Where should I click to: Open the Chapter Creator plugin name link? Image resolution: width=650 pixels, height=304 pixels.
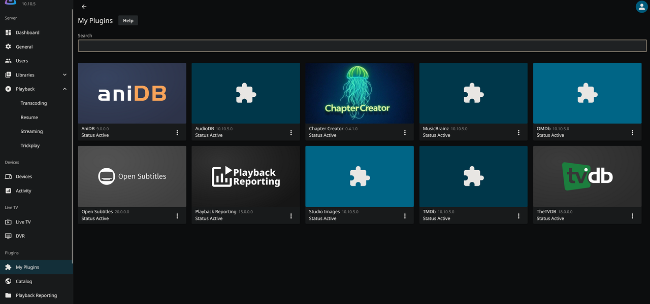[x=326, y=129]
